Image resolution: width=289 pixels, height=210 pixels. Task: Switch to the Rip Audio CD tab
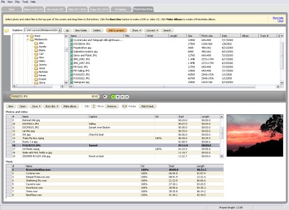pyautogui.click(x=55, y=9)
